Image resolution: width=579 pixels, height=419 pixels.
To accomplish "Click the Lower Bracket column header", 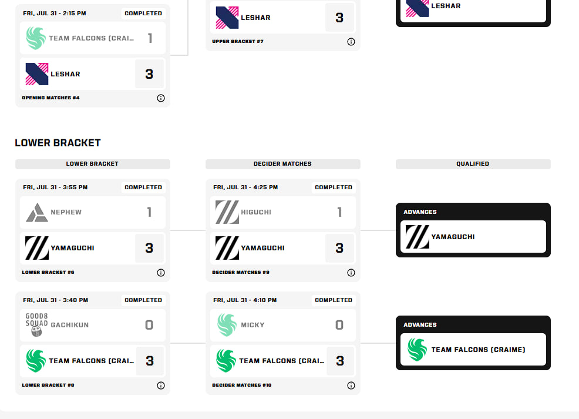I will pyautogui.click(x=93, y=164).
